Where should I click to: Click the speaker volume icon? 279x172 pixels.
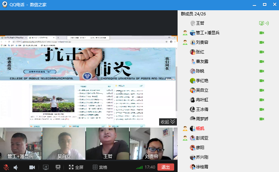coord(16,167)
